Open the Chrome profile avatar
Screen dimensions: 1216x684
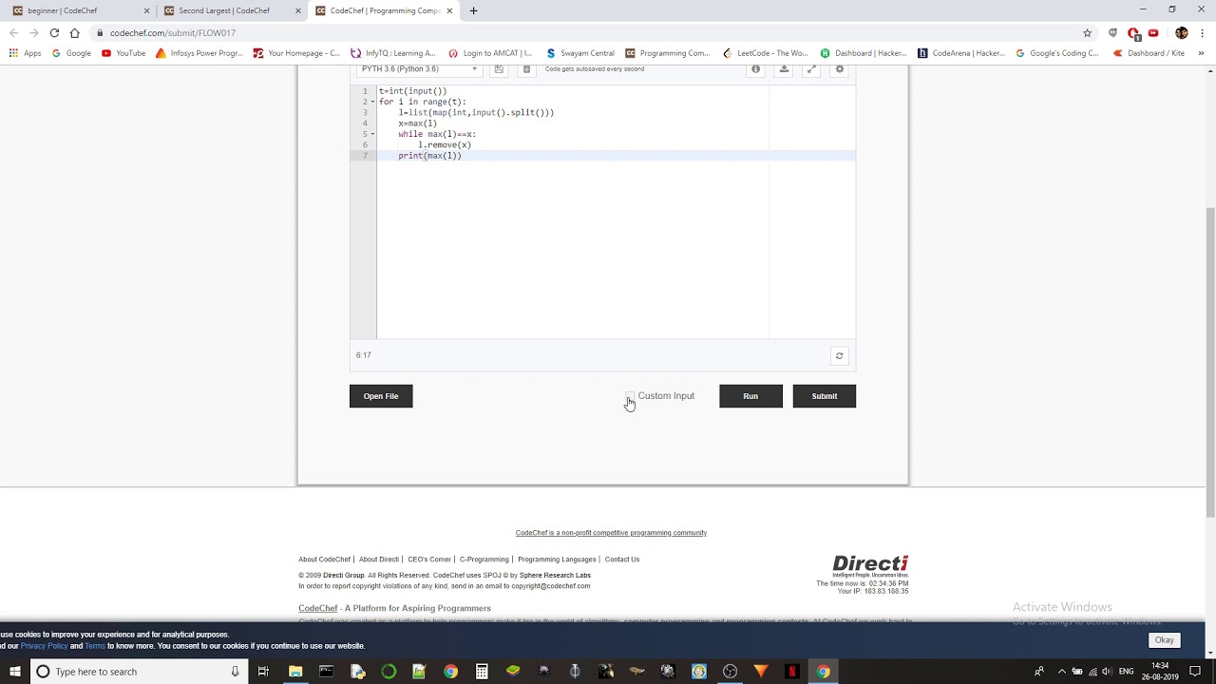pyautogui.click(x=1182, y=32)
